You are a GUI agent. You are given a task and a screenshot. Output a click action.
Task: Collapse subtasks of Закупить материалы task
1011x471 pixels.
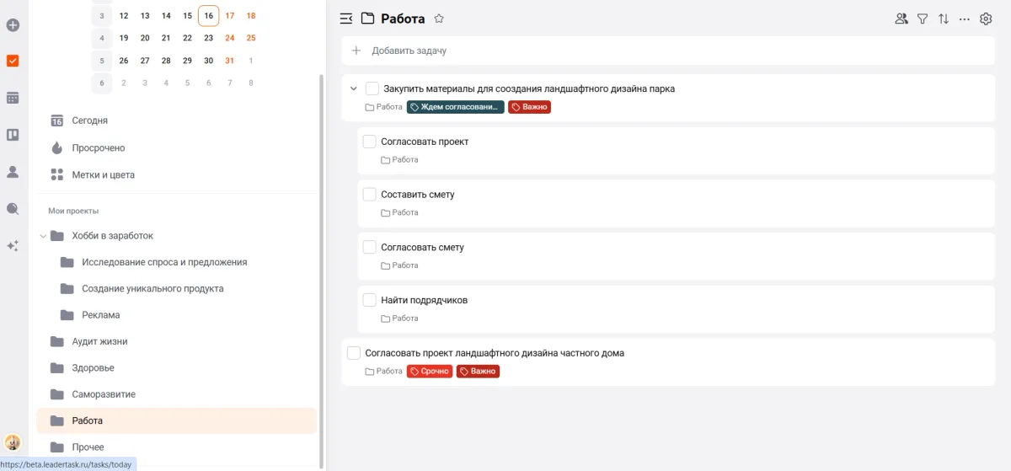(354, 88)
